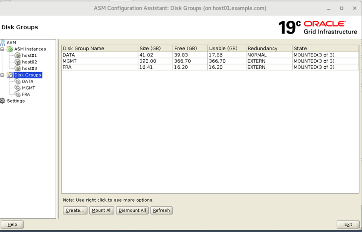
Task: Select host02 in the tree
Action: coord(29,62)
